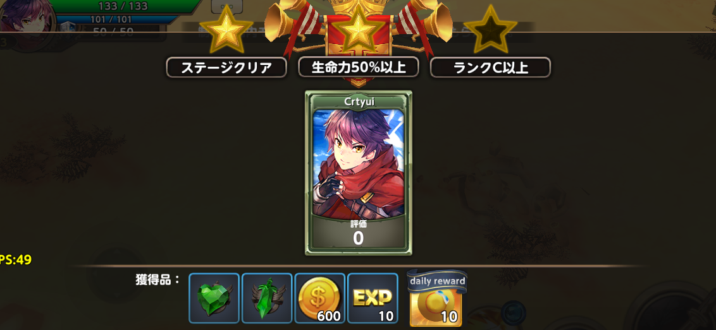Click the first gold star
This screenshot has height=330, width=716.
tap(226, 30)
